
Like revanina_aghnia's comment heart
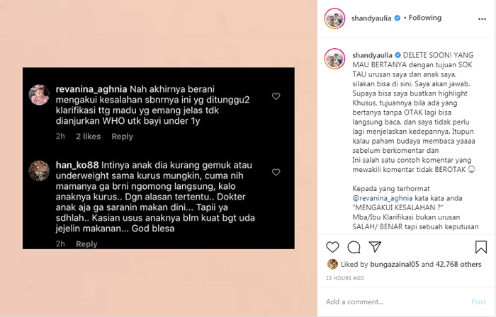pyautogui.click(x=276, y=96)
